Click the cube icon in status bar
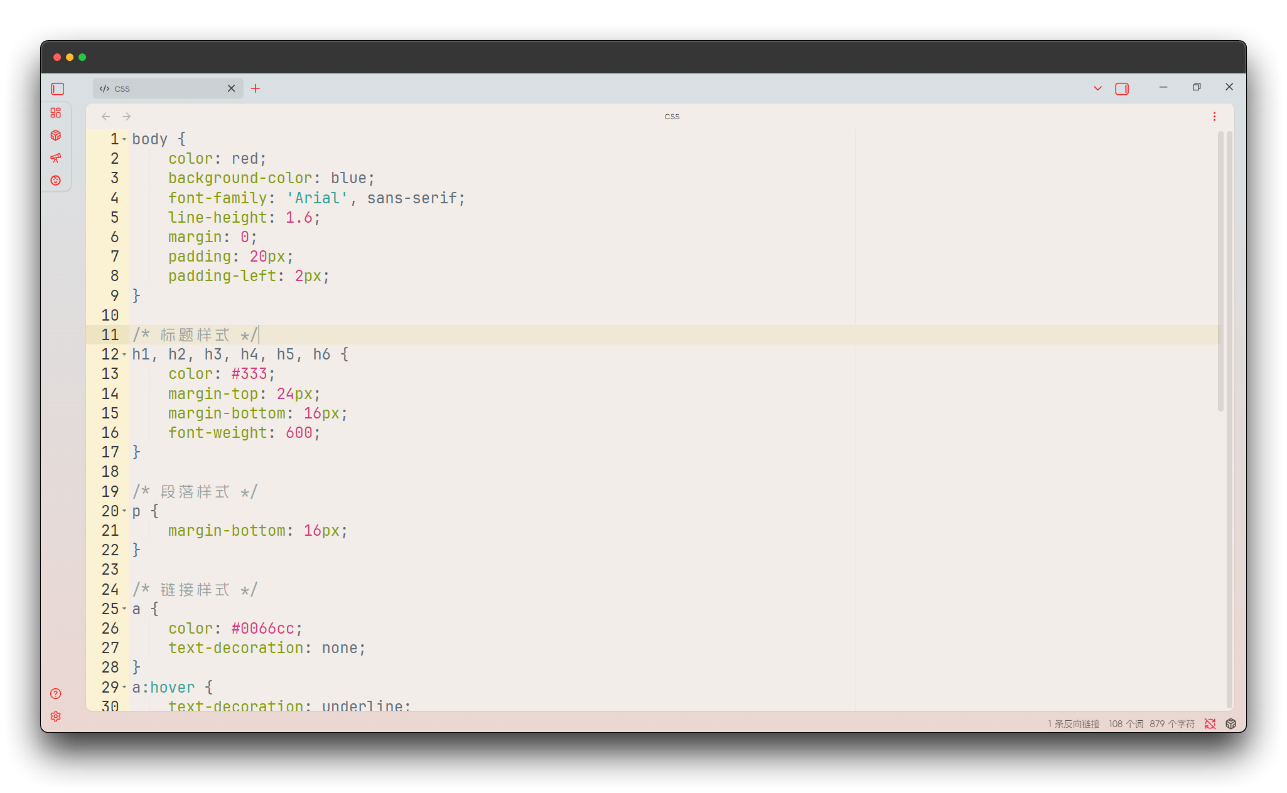The width and height of the screenshot is (1287, 793). (1230, 723)
